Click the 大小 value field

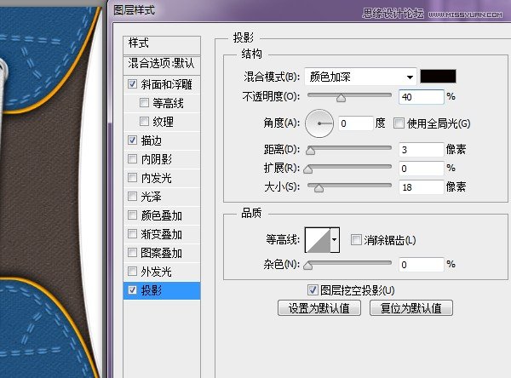[421, 187]
